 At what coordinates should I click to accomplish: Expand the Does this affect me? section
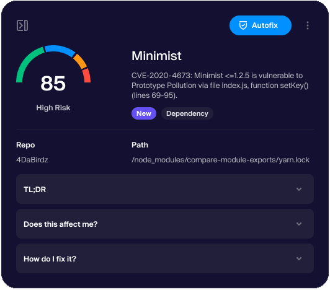(x=165, y=224)
